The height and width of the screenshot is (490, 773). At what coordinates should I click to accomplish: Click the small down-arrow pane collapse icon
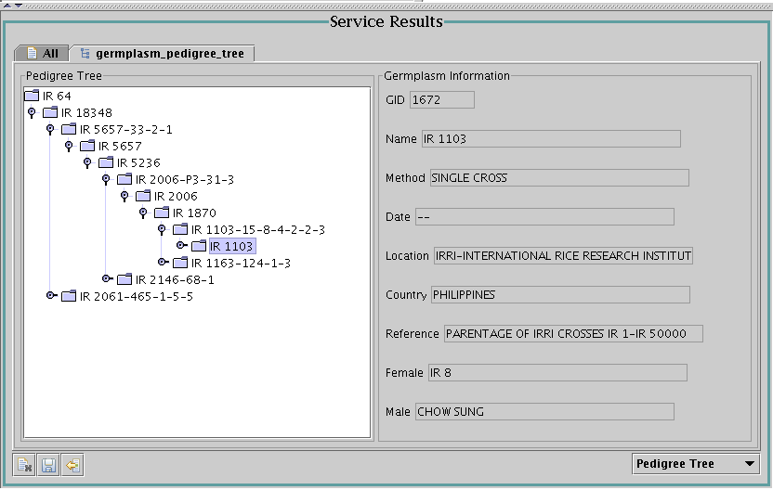tap(17, 5)
